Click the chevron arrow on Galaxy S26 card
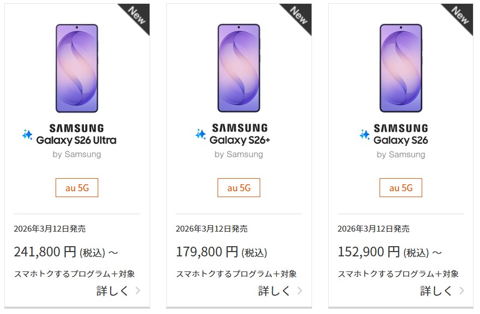 [462, 291]
